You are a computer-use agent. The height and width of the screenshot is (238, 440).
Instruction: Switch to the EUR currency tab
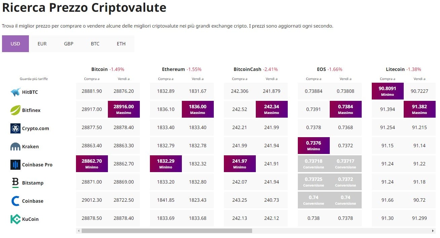[x=42, y=44]
